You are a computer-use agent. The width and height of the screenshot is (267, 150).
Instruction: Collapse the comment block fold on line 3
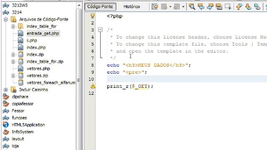101,30
